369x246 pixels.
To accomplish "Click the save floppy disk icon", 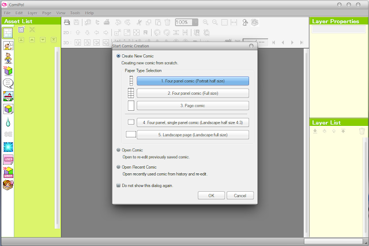I will pos(76,22).
